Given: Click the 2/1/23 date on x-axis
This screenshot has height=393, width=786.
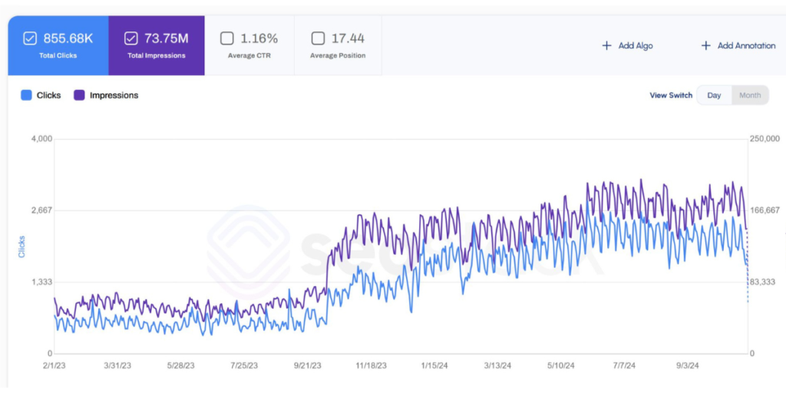Looking at the screenshot, I should pos(54,366).
